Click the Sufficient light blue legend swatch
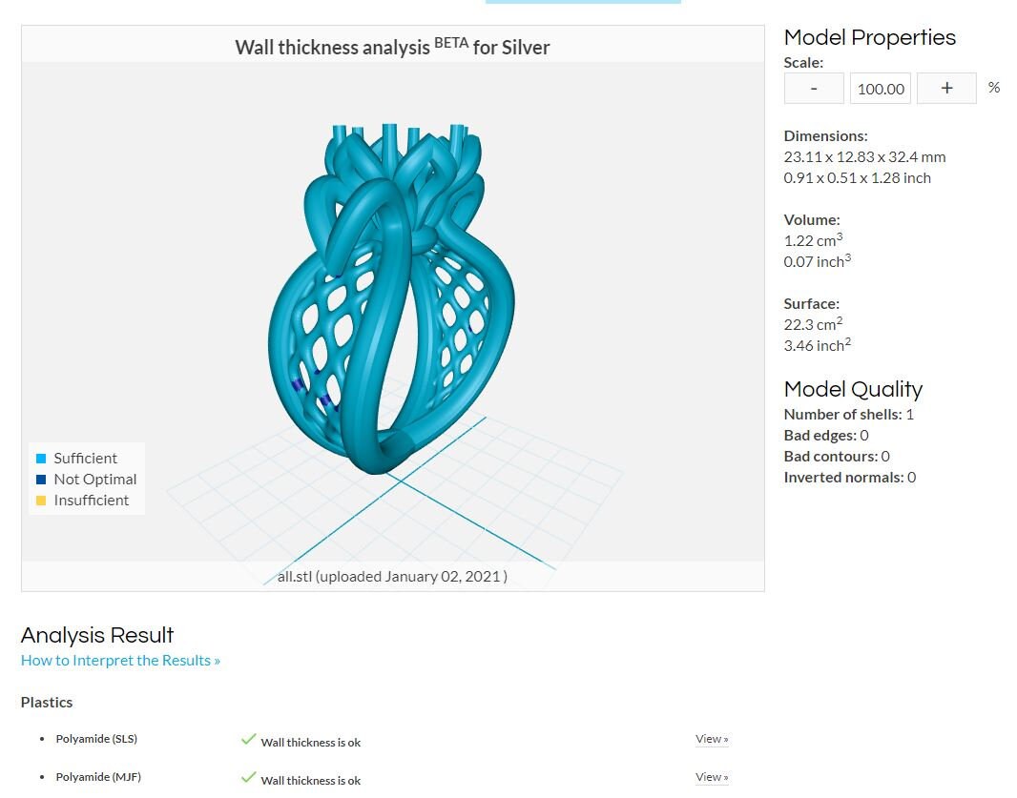 click(41, 459)
